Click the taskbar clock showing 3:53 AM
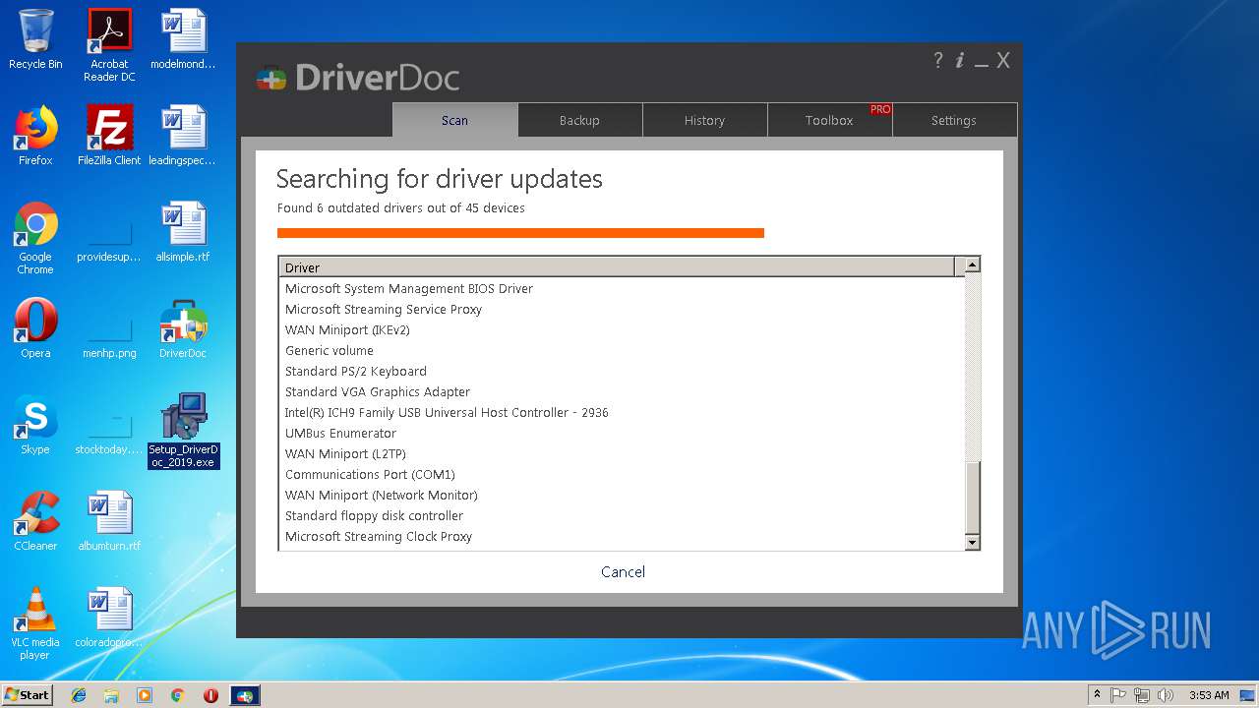Screen dimensions: 1259x708 click(x=1209, y=695)
